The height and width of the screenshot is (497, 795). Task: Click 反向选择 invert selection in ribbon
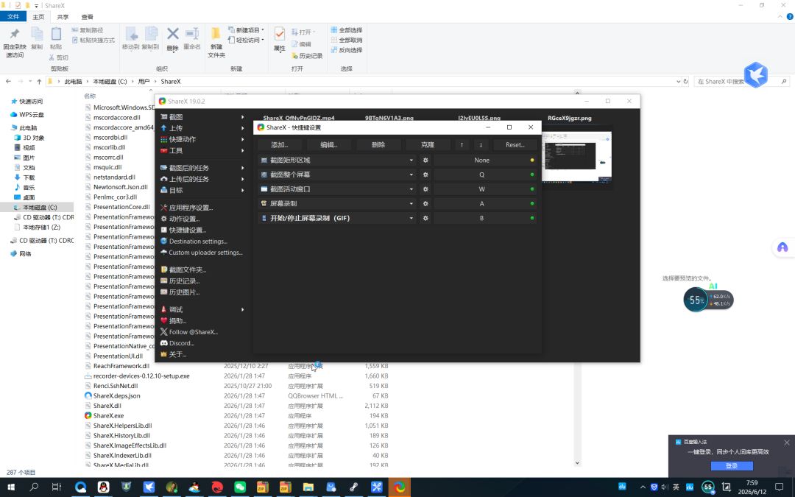point(347,50)
